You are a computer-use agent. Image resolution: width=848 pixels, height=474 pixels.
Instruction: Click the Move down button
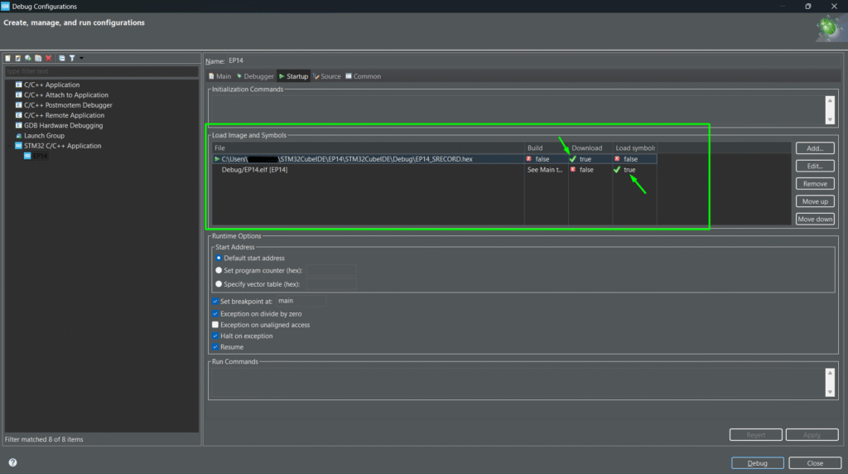pos(814,219)
